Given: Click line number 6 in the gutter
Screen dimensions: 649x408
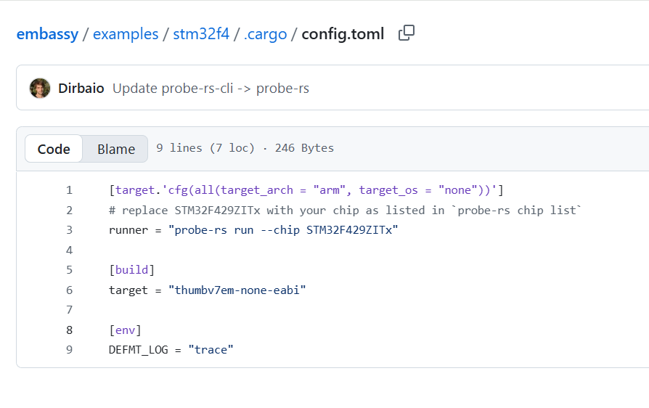Looking at the screenshot, I should click(69, 290).
